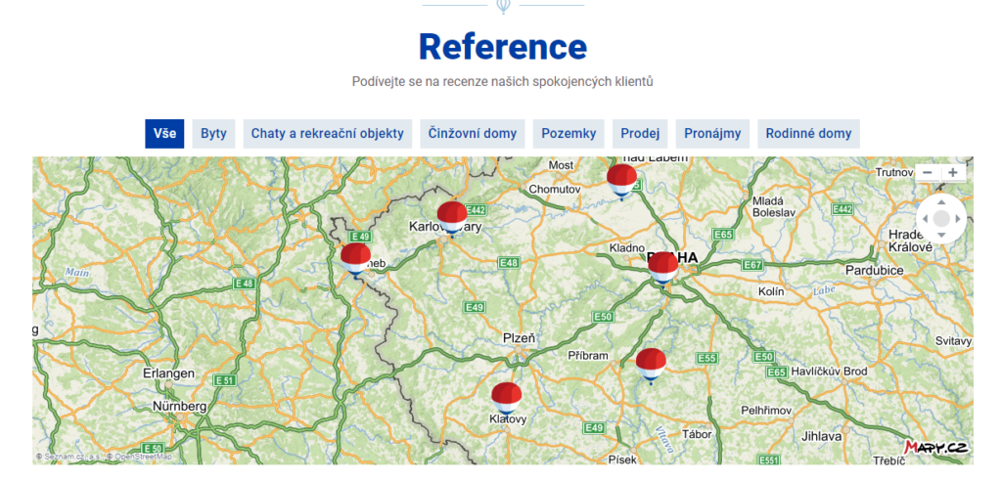Choose the Prodej filter
The width and height of the screenshot is (1002, 481).
[640, 134]
